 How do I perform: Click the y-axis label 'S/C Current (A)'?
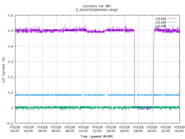pos(4,70)
